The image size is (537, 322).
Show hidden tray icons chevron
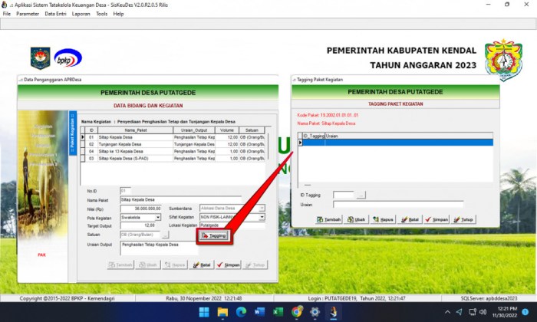[447, 312]
